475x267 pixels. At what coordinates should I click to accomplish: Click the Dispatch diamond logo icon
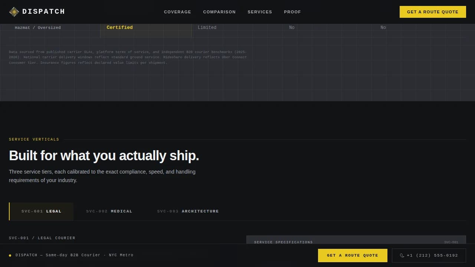tap(14, 12)
